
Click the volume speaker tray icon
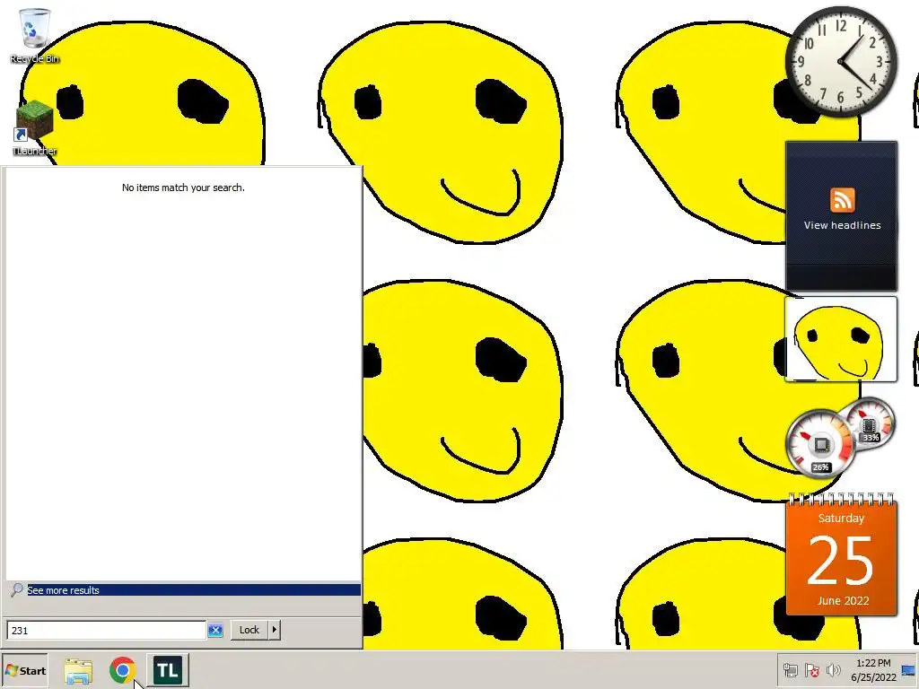[x=833, y=669]
